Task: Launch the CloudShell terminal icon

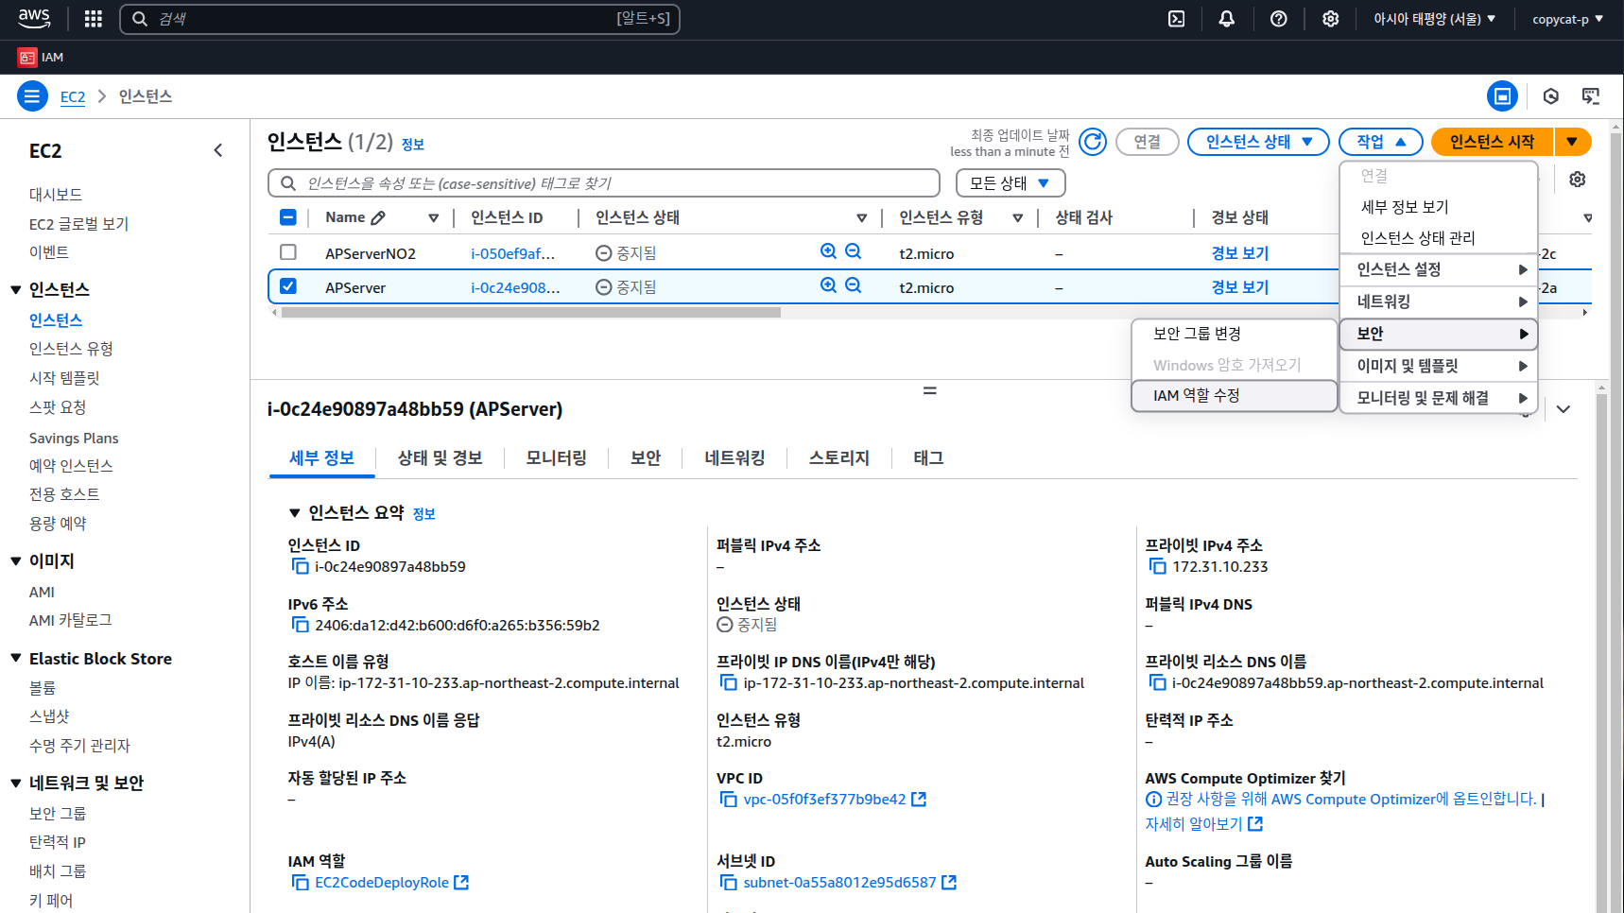Action: [x=1176, y=19]
